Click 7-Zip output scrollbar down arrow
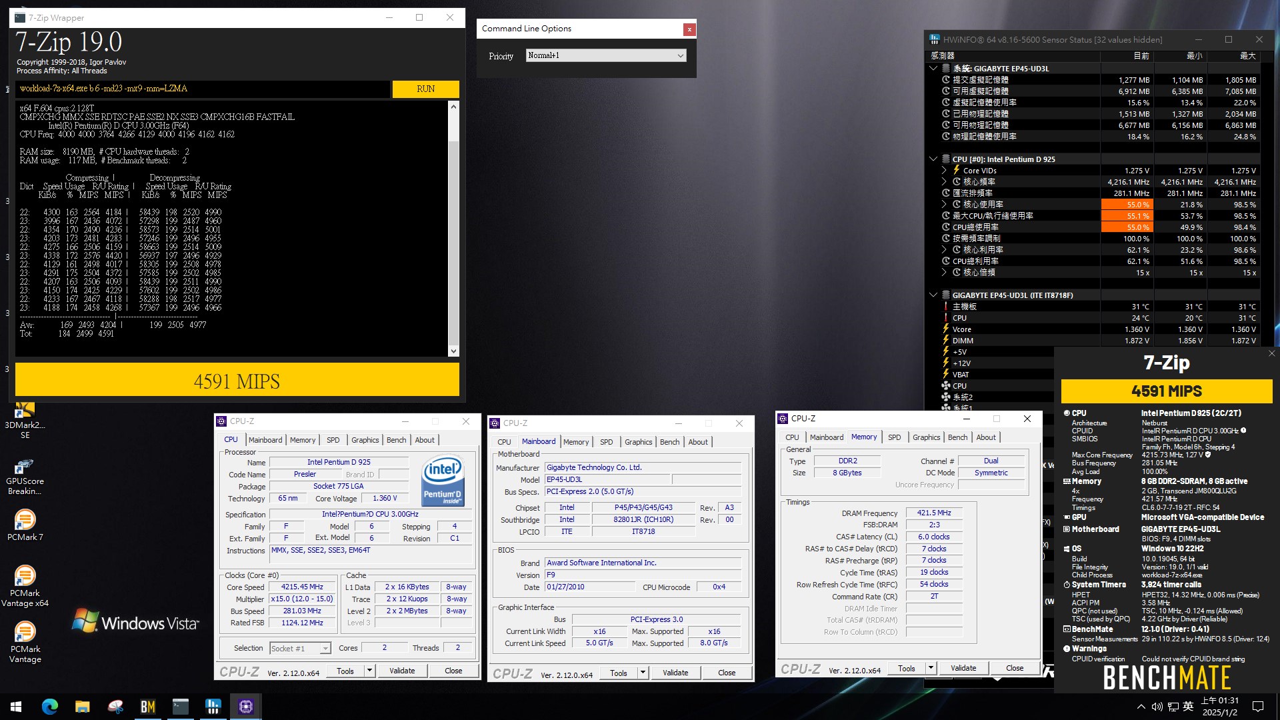The height and width of the screenshot is (720, 1280). tap(453, 351)
